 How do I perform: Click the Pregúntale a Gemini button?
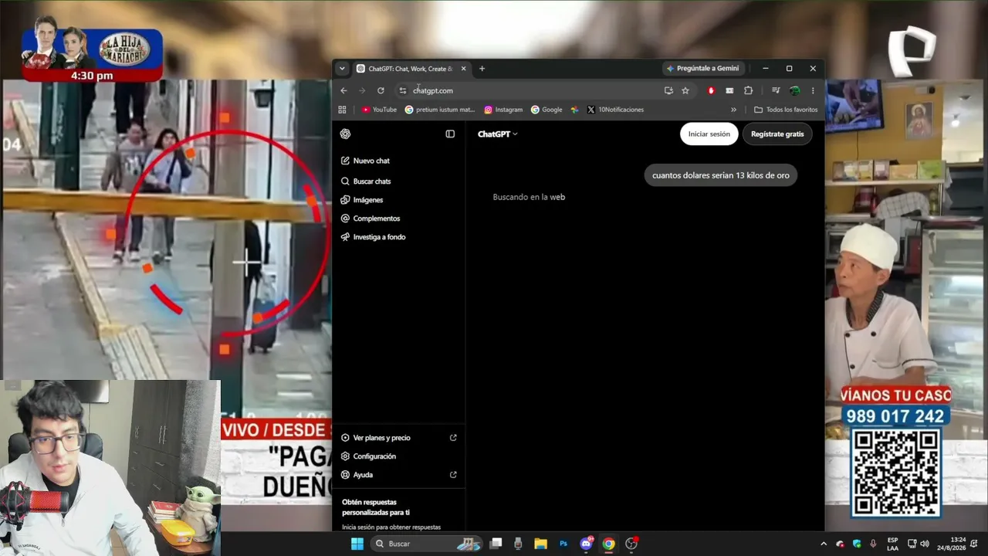(702, 69)
